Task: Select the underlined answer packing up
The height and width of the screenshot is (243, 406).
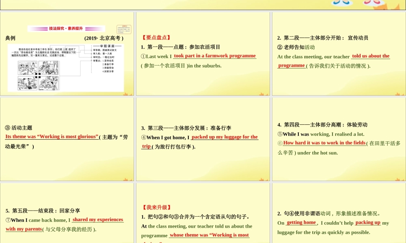Action: click(x=368, y=222)
